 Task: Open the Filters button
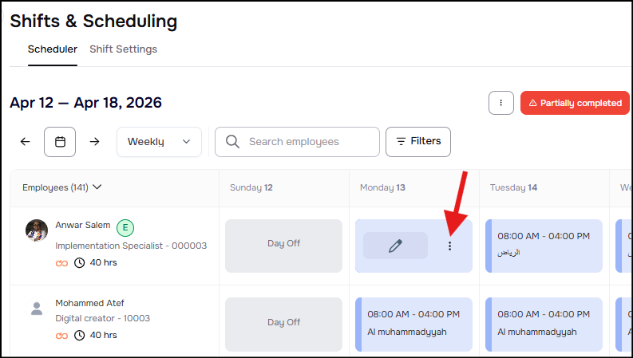(x=418, y=141)
